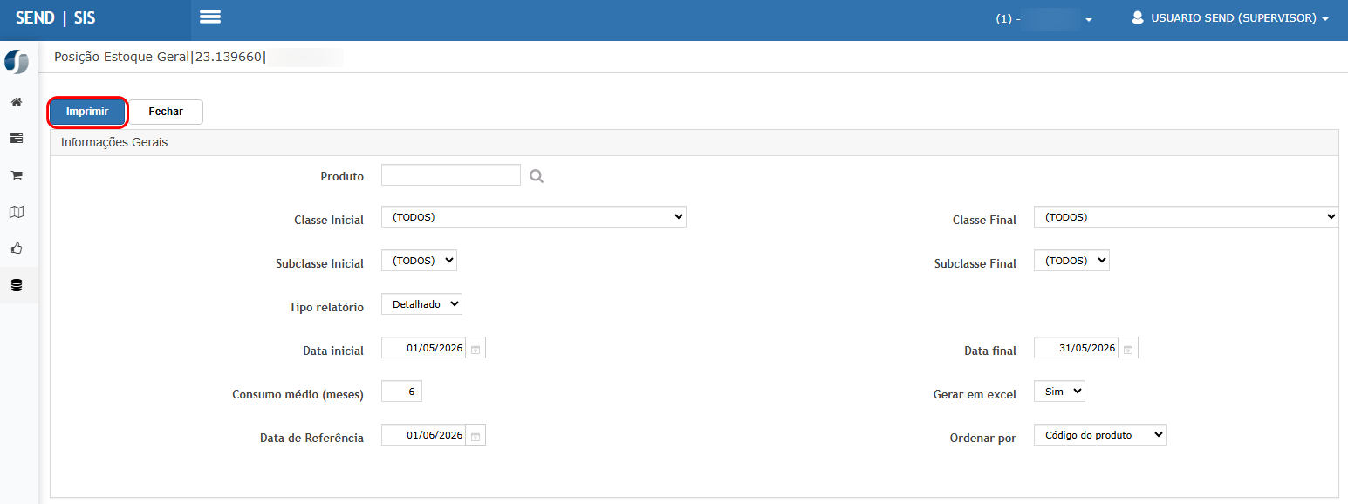Click the Data de Referência date field

(x=424, y=435)
